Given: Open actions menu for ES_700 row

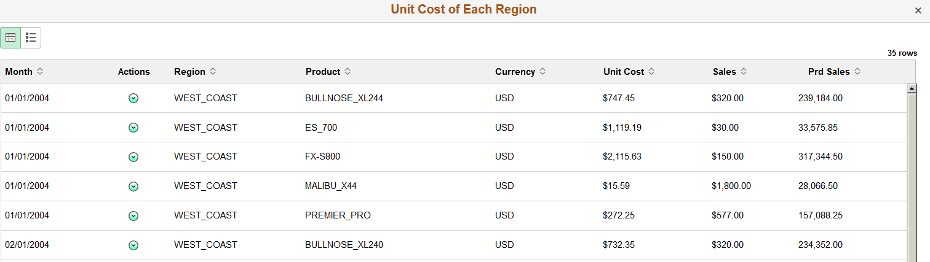Looking at the screenshot, I should tap(133, 128).
